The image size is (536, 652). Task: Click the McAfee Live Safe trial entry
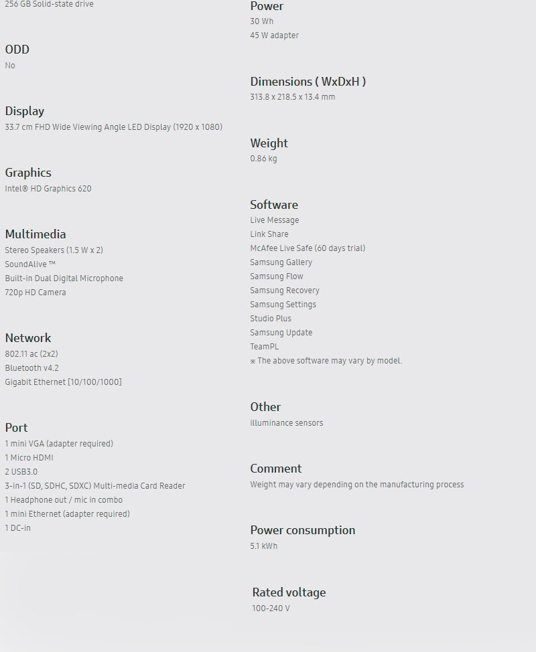point(308,248)
